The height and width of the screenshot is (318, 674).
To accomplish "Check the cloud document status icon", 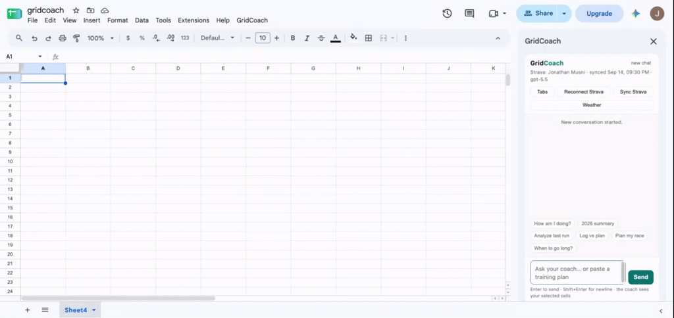I will click(x=105, y=11).
